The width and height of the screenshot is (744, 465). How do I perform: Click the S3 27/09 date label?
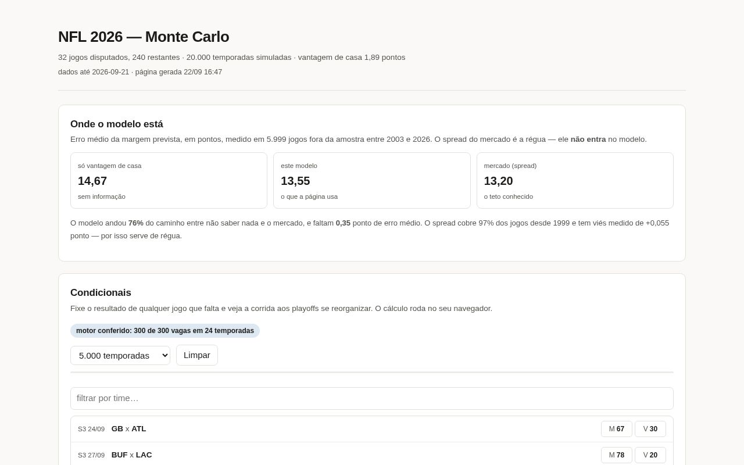(91, 455)
